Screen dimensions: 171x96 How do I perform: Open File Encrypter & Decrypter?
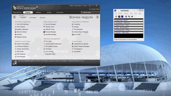point(53,44)
